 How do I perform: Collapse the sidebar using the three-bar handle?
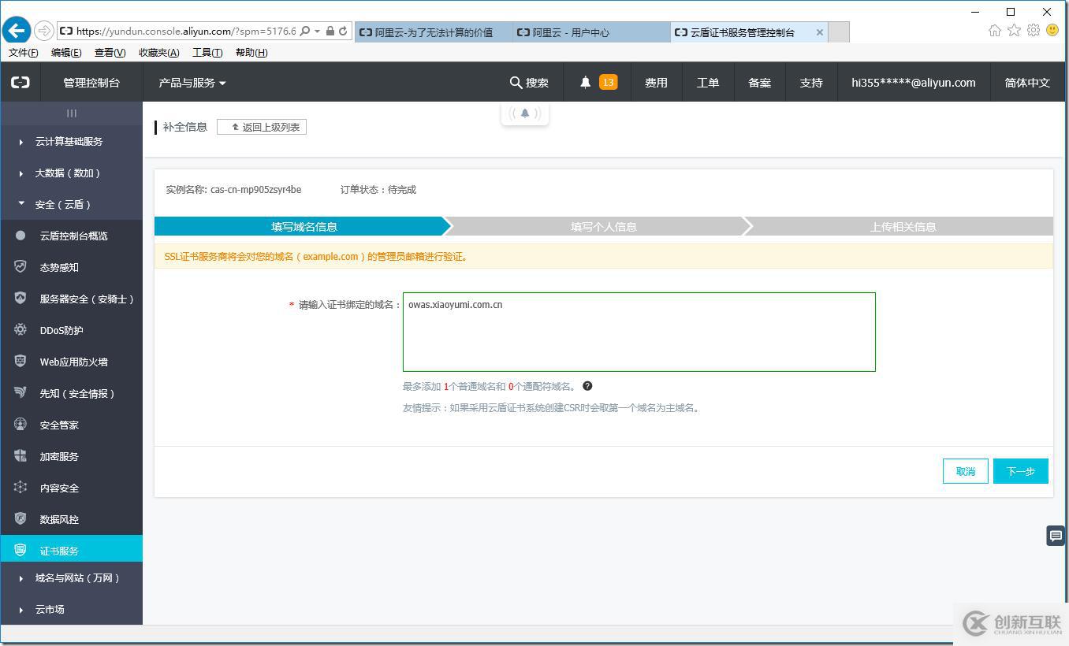[72, 113]
